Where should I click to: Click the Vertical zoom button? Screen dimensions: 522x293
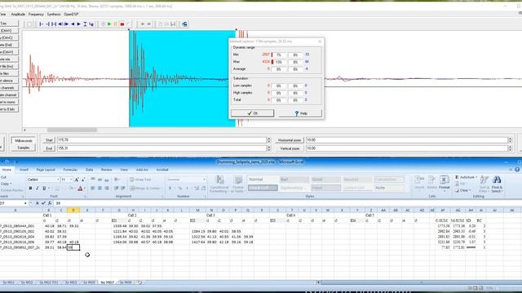(x=290, y=148)
